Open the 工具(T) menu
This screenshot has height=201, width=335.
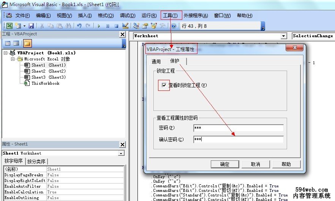(170, 16)
